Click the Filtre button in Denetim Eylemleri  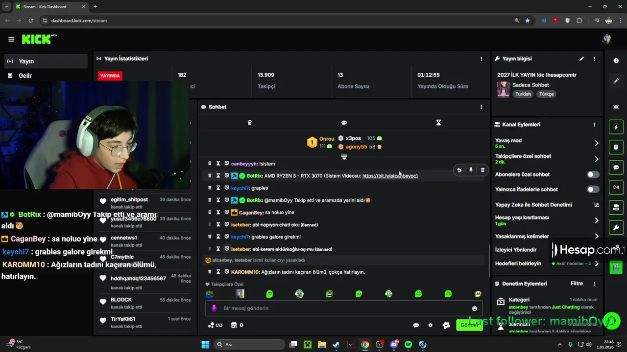(577, 284)
